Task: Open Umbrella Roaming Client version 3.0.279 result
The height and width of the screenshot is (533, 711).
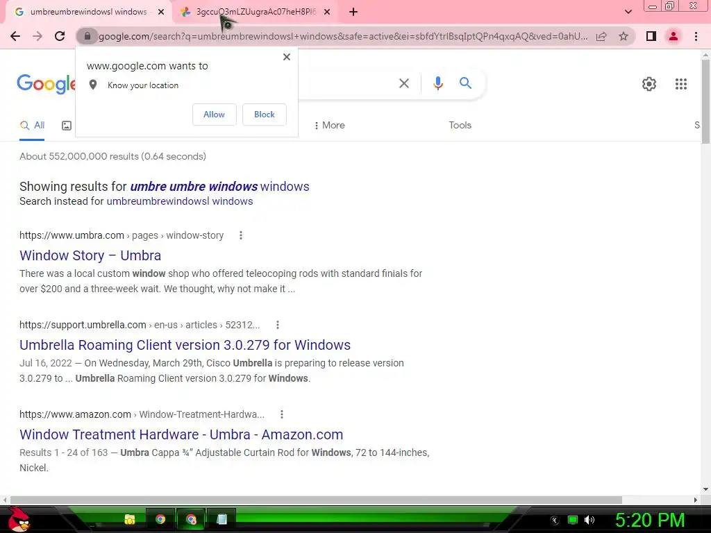Action: (x=185, y=345)
